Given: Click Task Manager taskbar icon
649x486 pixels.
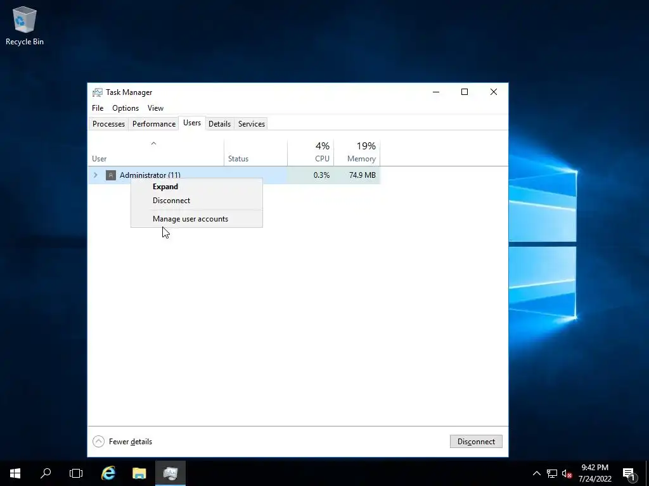Looking at the screenshot, I should 170,473.
